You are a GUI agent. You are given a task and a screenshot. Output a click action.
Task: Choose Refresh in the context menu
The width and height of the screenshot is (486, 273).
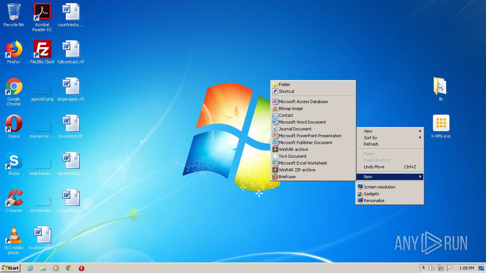click(390, 144)
